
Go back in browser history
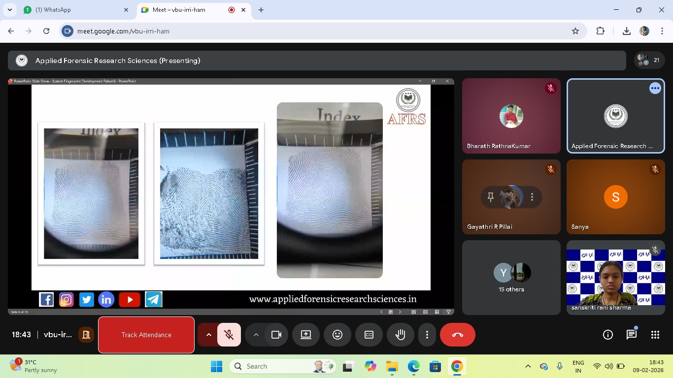[x=11, y=31]
